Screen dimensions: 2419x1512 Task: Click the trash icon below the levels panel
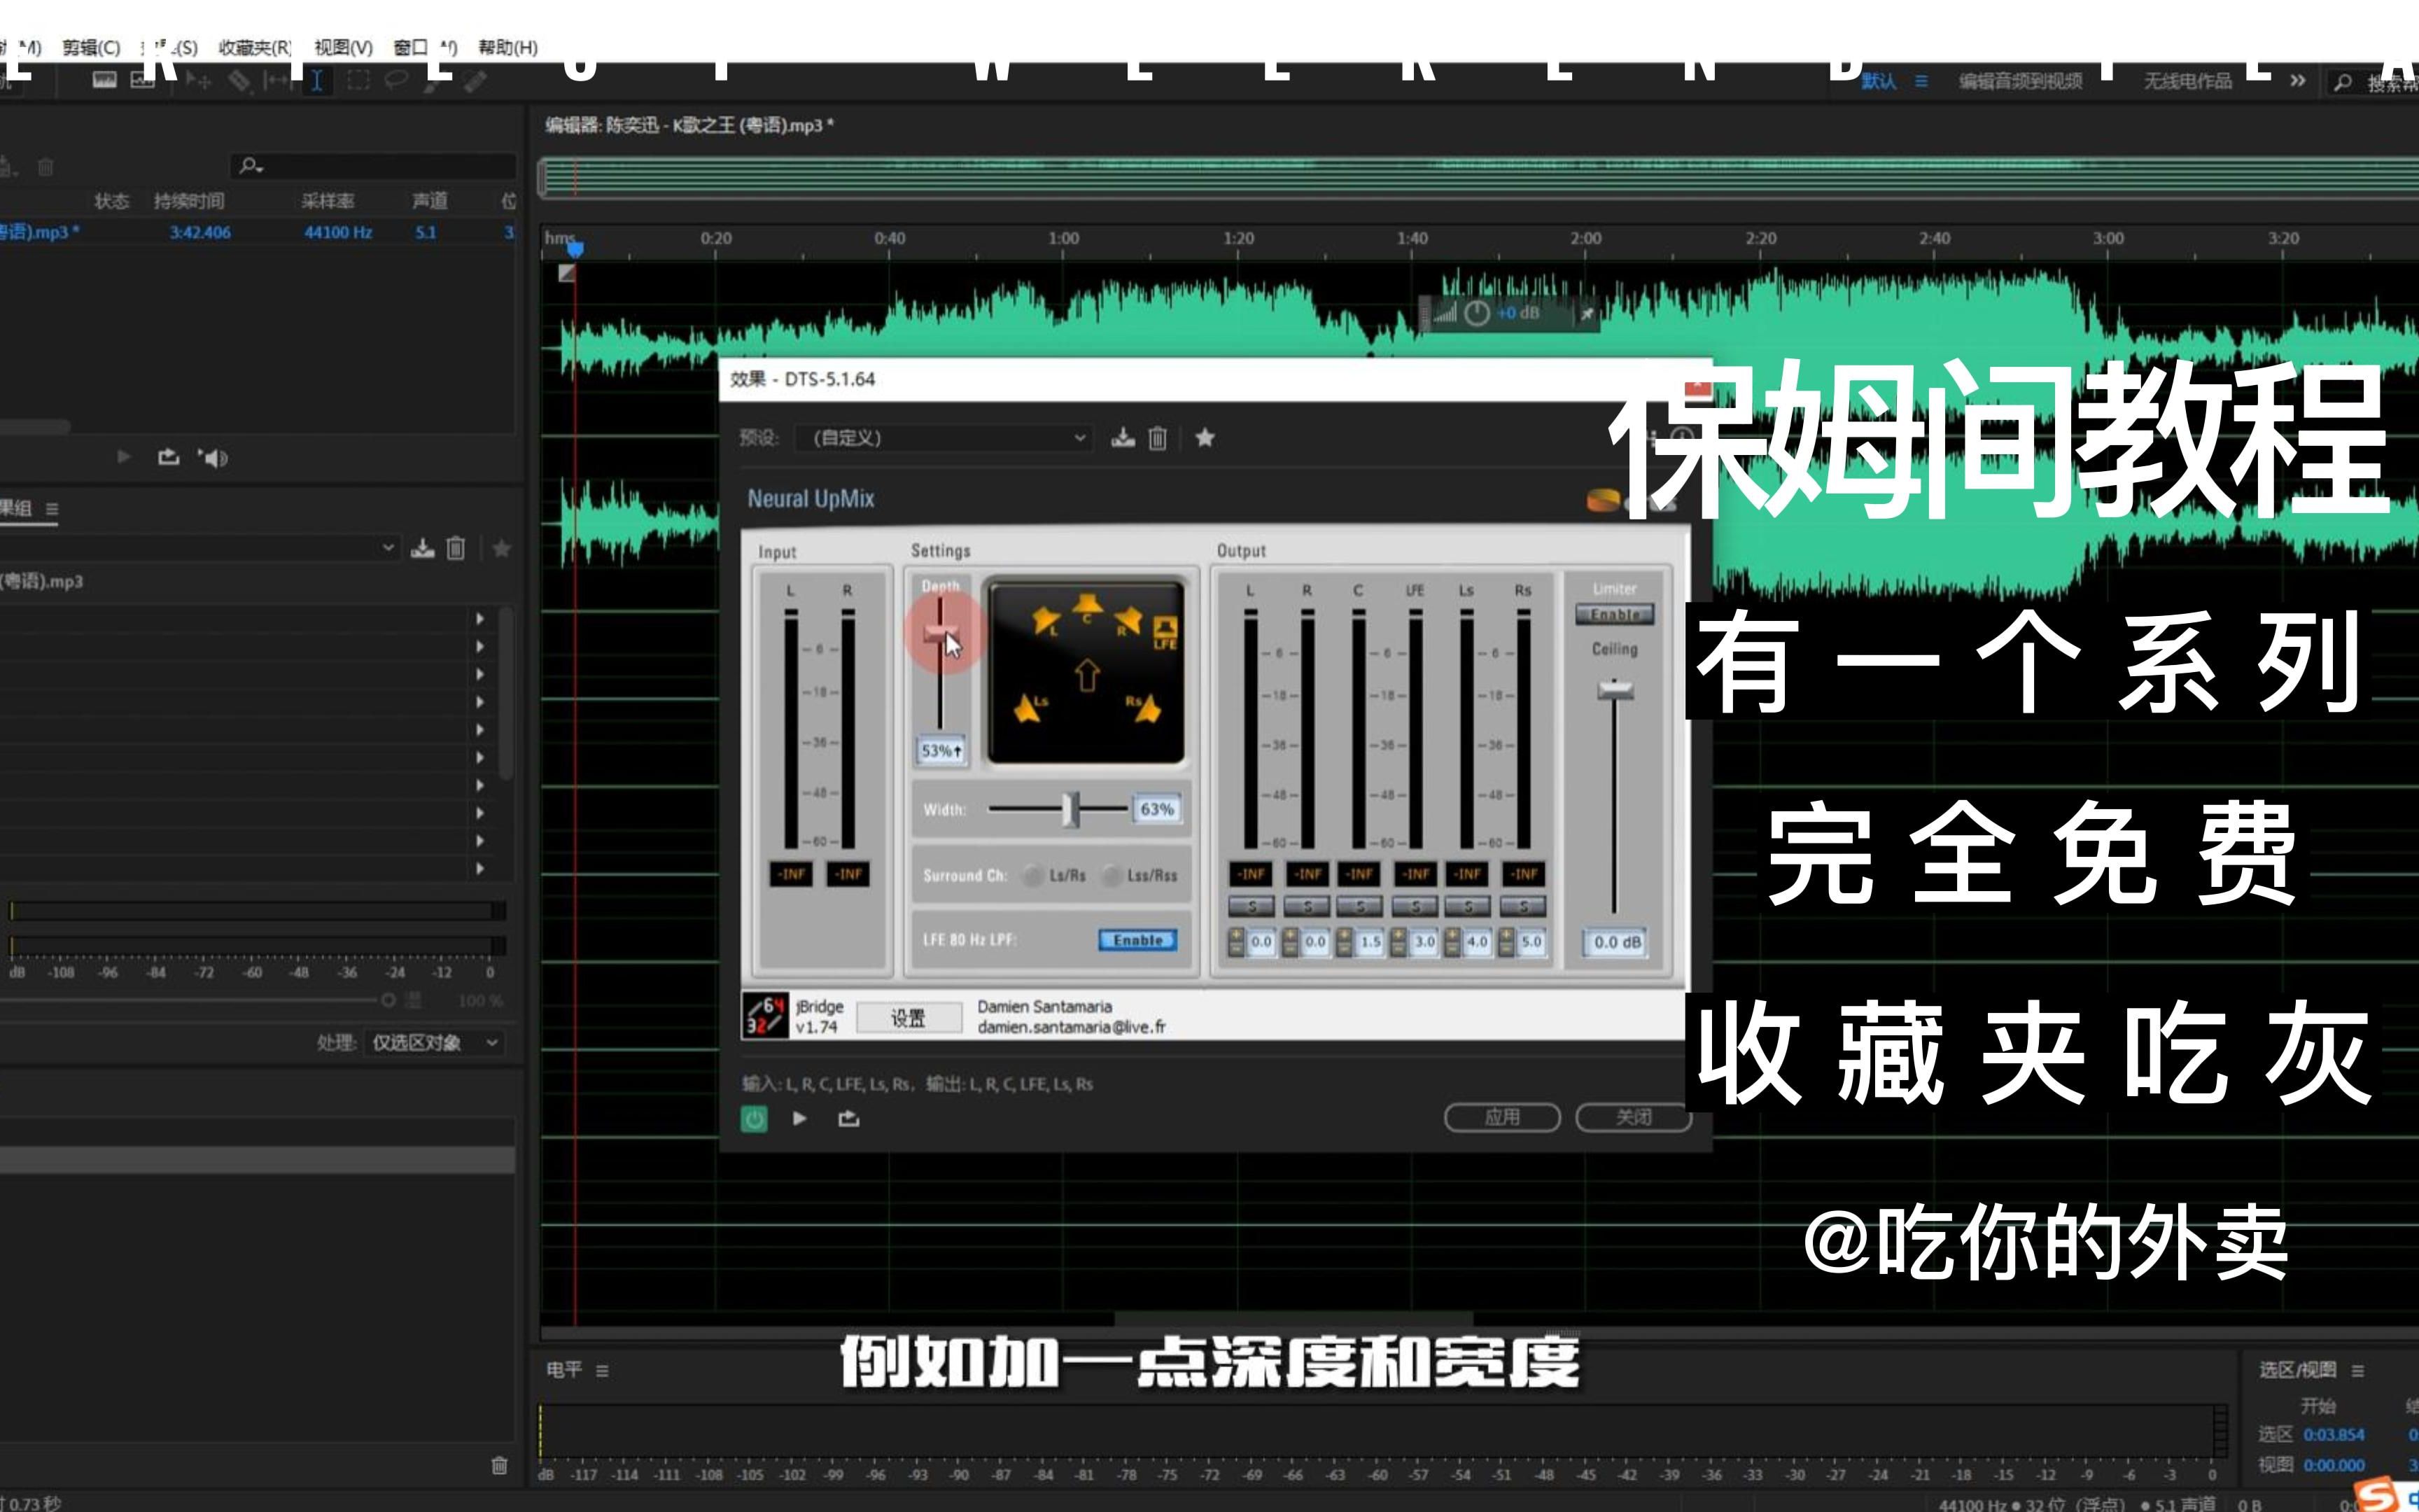[x=500, y=1466]
